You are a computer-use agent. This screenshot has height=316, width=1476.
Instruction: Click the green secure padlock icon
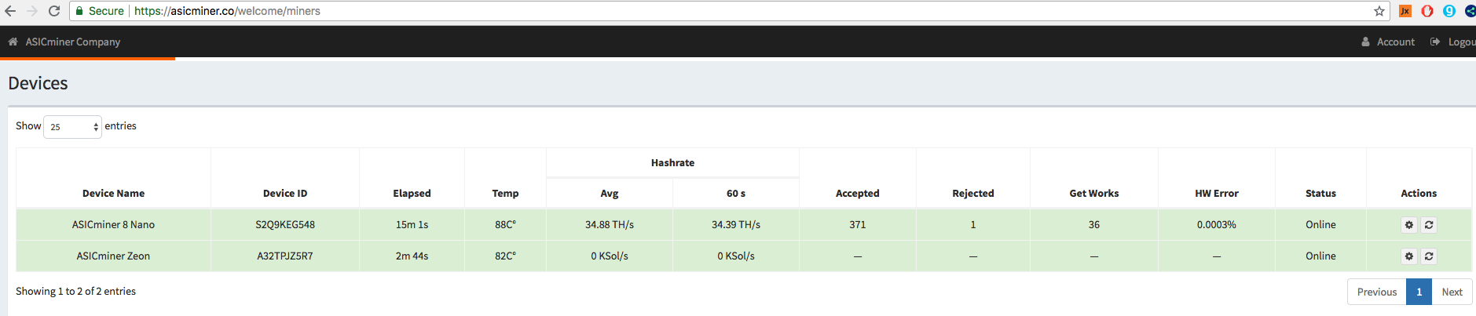[x=79, y=11]
